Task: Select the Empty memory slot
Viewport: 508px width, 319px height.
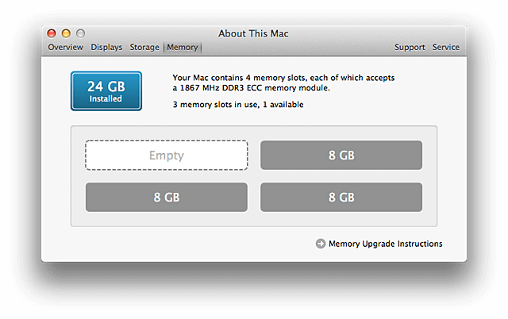Action: (167, 156)
